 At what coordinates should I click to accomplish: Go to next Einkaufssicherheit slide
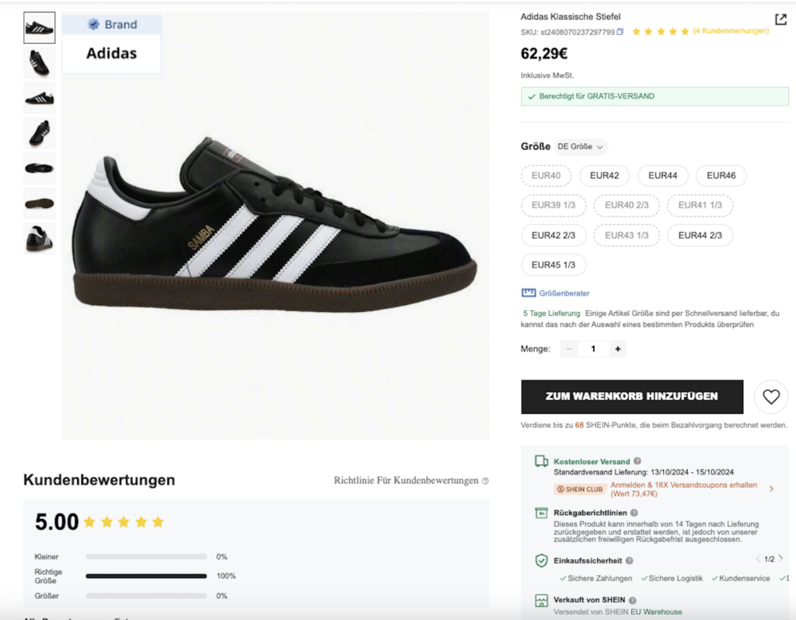[780, 559]
